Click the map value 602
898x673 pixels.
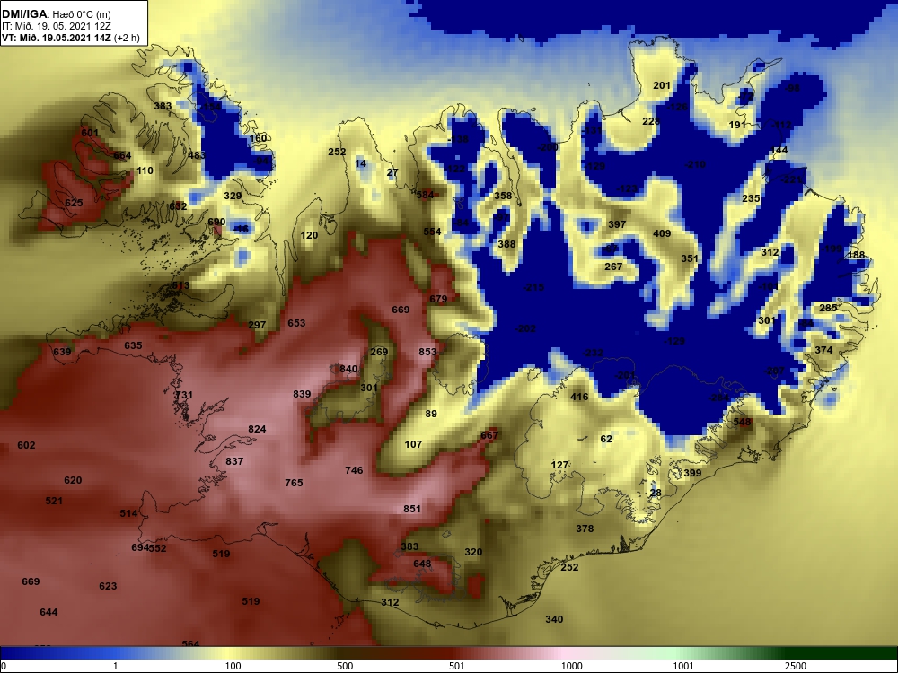click(26, 445)
